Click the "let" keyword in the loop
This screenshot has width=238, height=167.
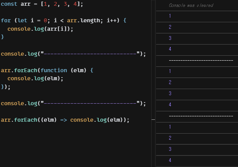(x=23, y=20)
